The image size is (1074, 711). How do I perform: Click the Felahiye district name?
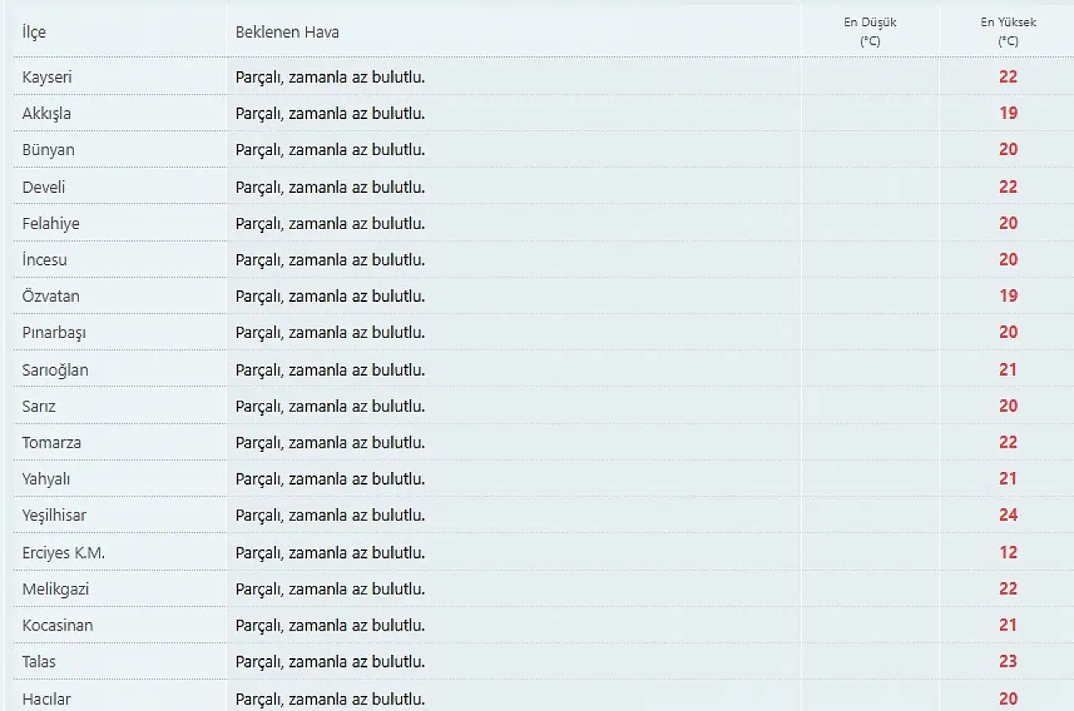coord(51,224)
